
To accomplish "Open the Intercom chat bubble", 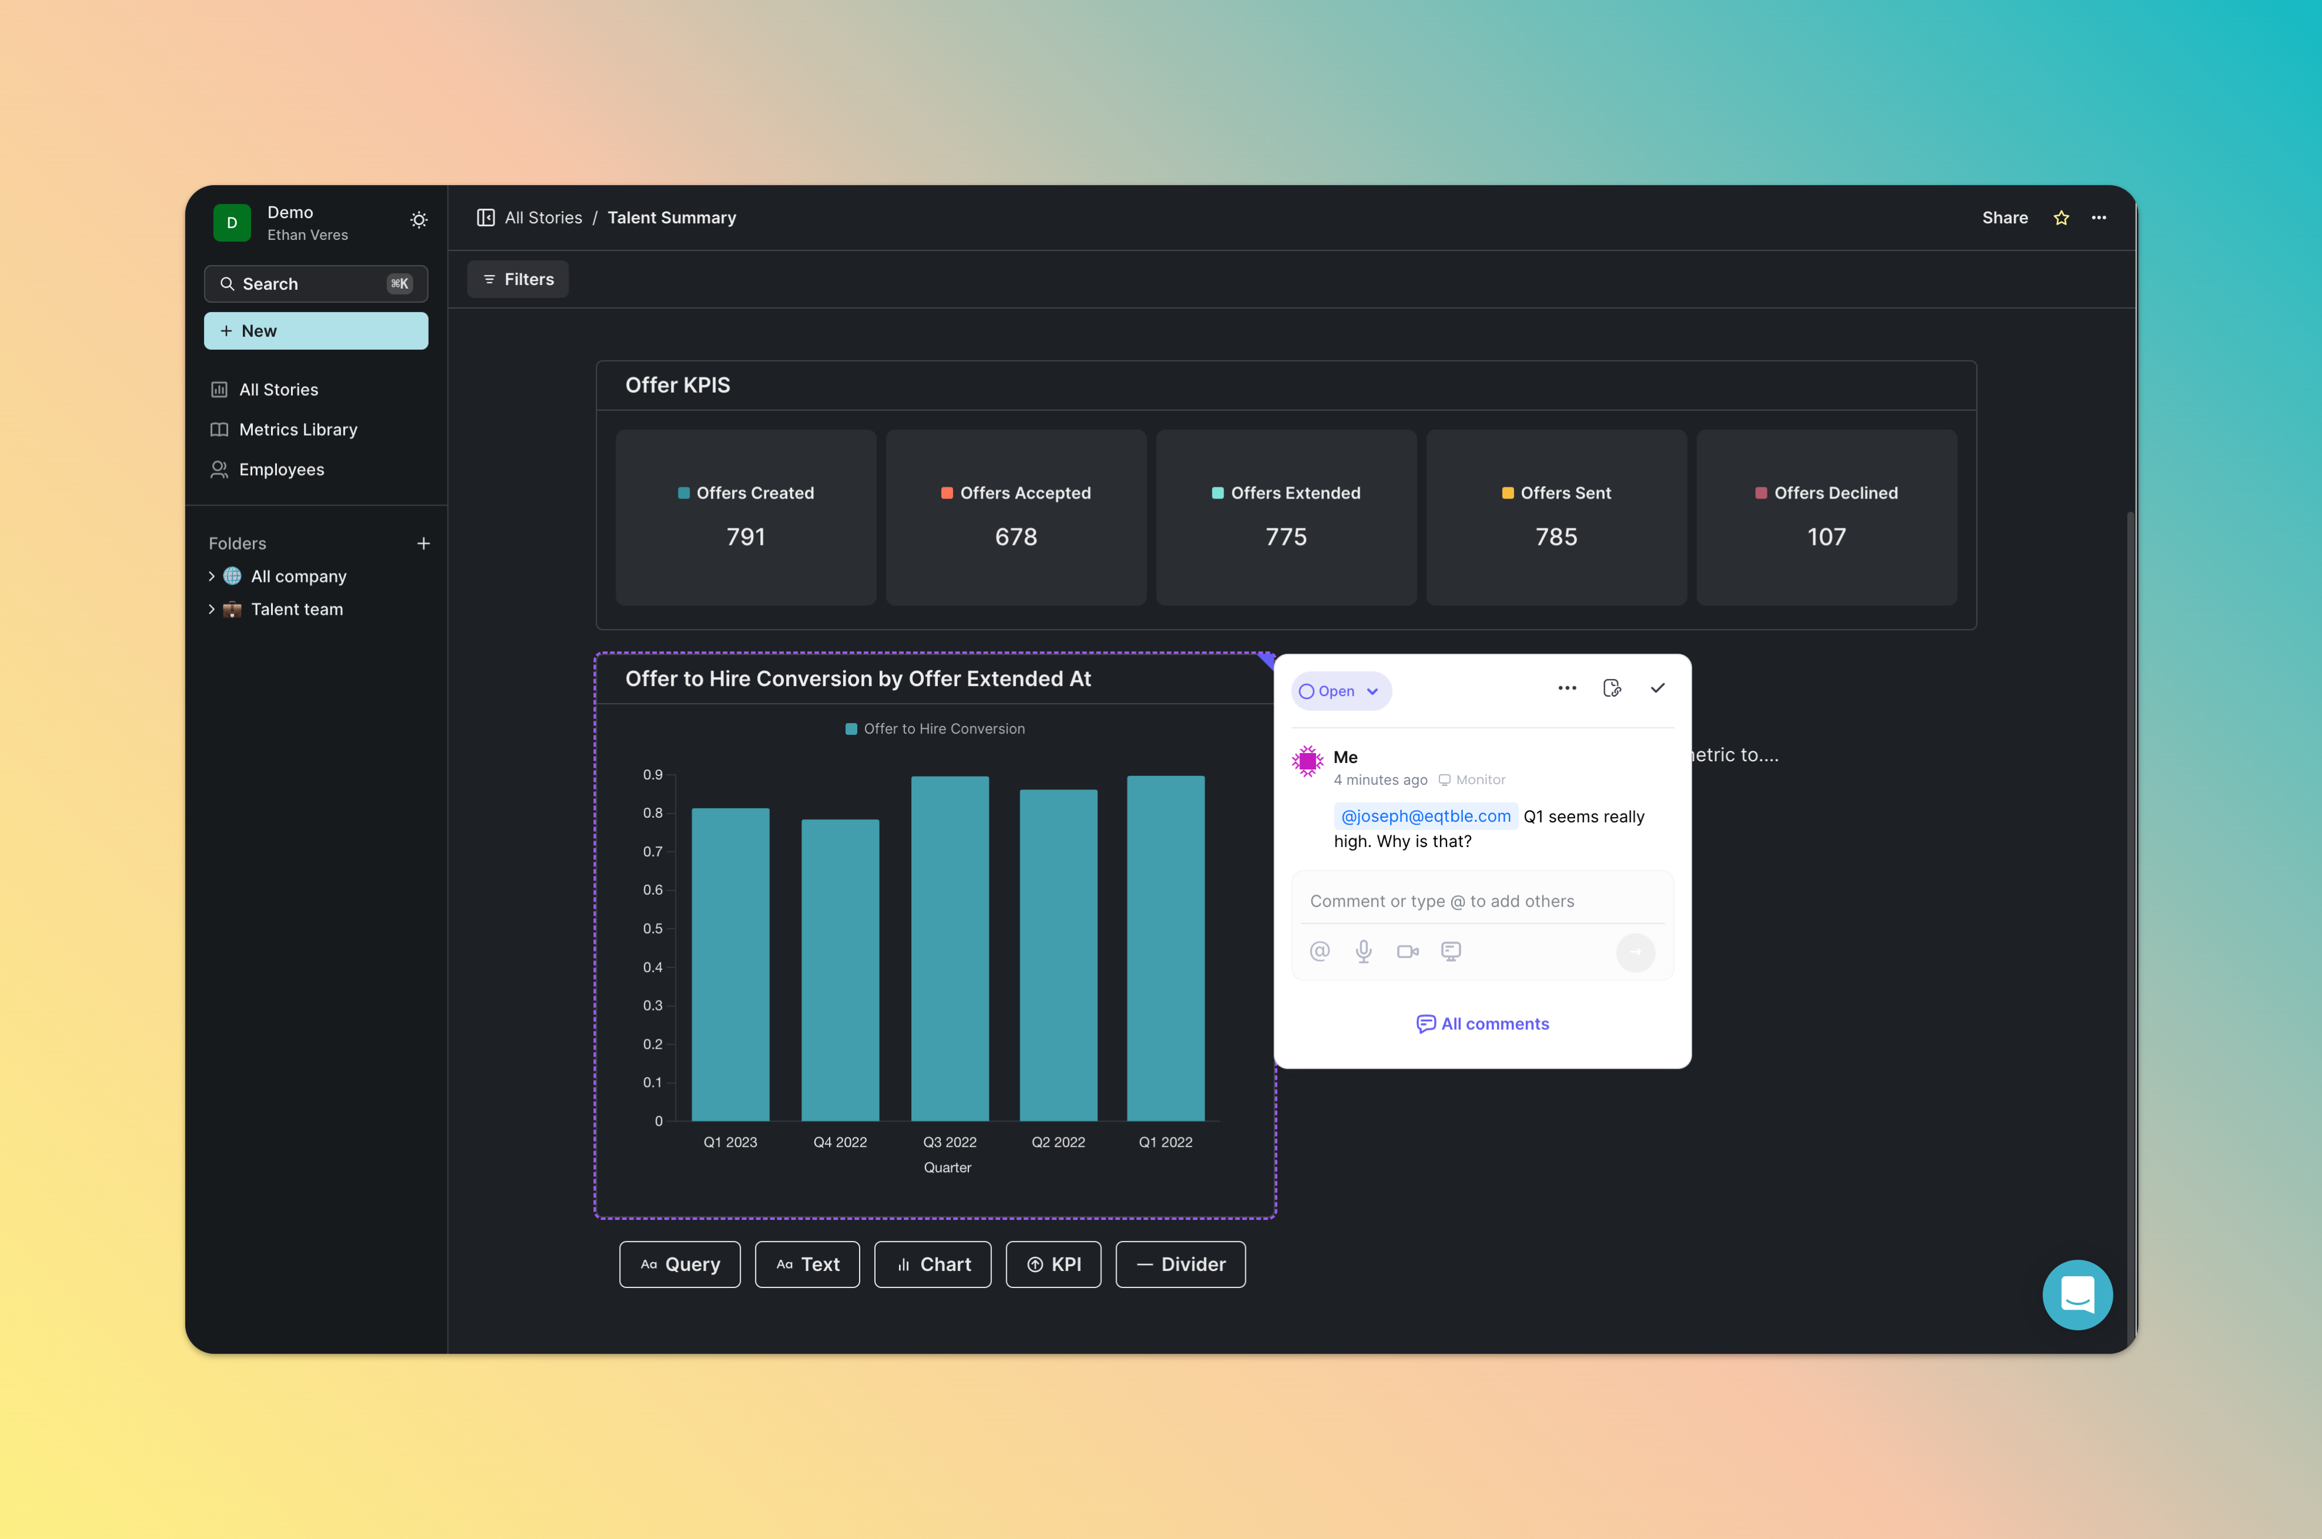I will pyautogui.click(x=2077, y=1294).
